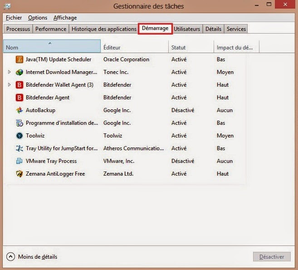Expand the Internet Download Manager group

click(x=9, y=72)
